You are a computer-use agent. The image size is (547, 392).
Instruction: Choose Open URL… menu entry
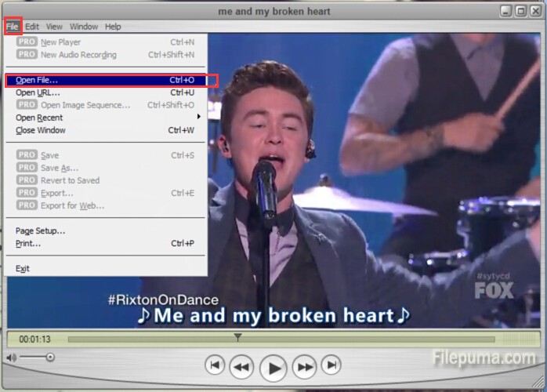click(38, 93)
